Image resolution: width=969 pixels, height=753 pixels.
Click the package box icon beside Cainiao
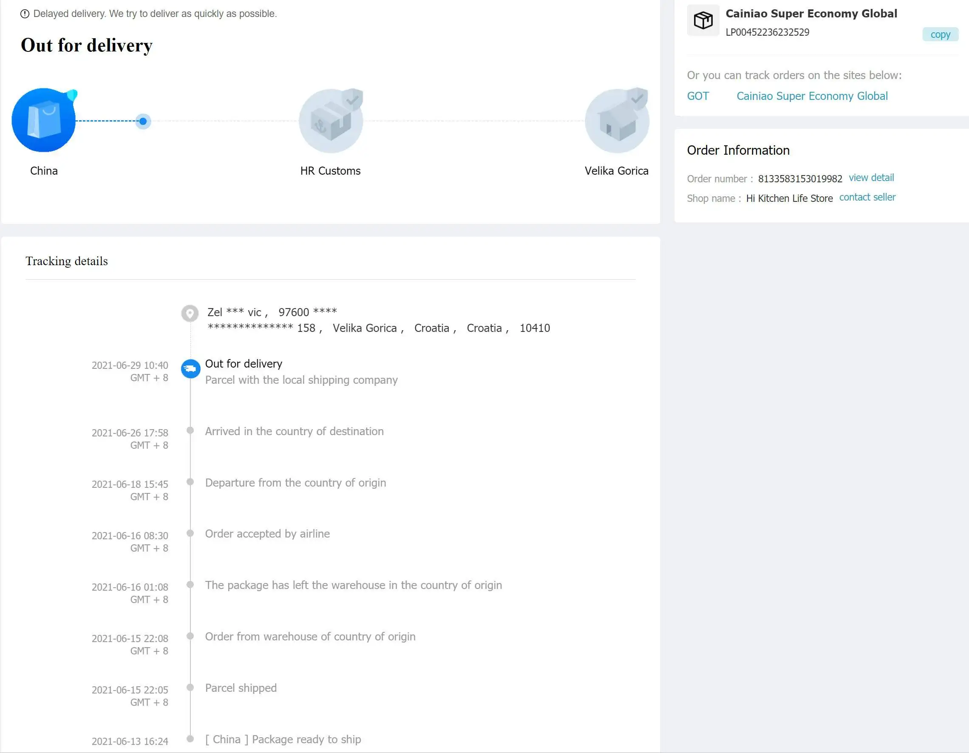[703, 20]
